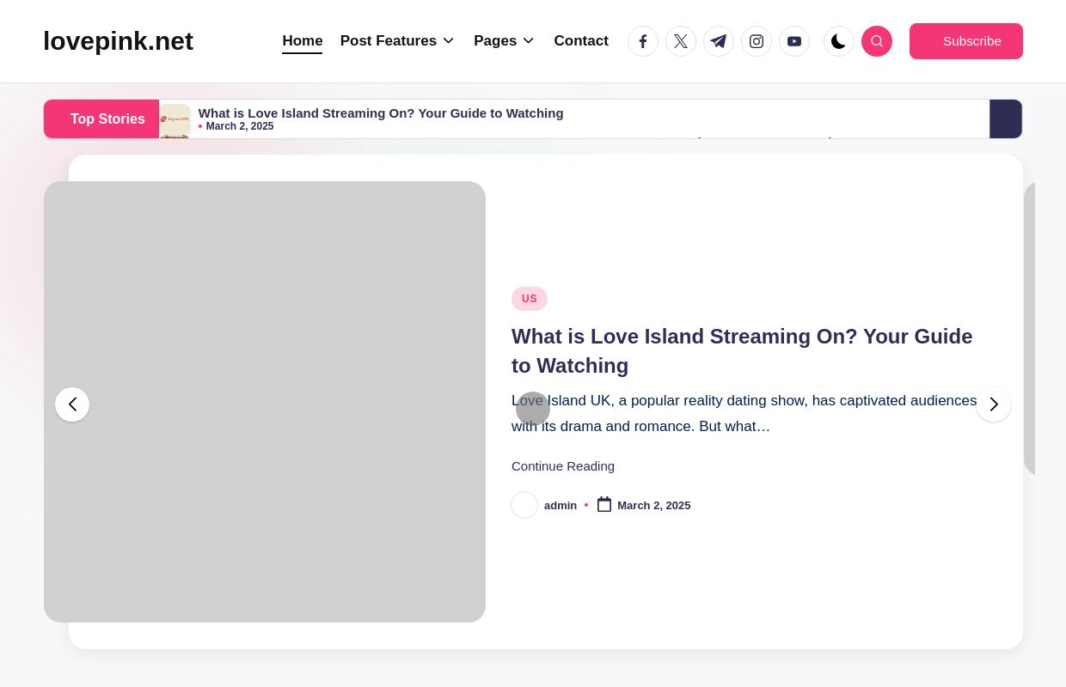1066x687 pixels.
Task: Expand the Pages dropdown menu
Action: [504, 41]
